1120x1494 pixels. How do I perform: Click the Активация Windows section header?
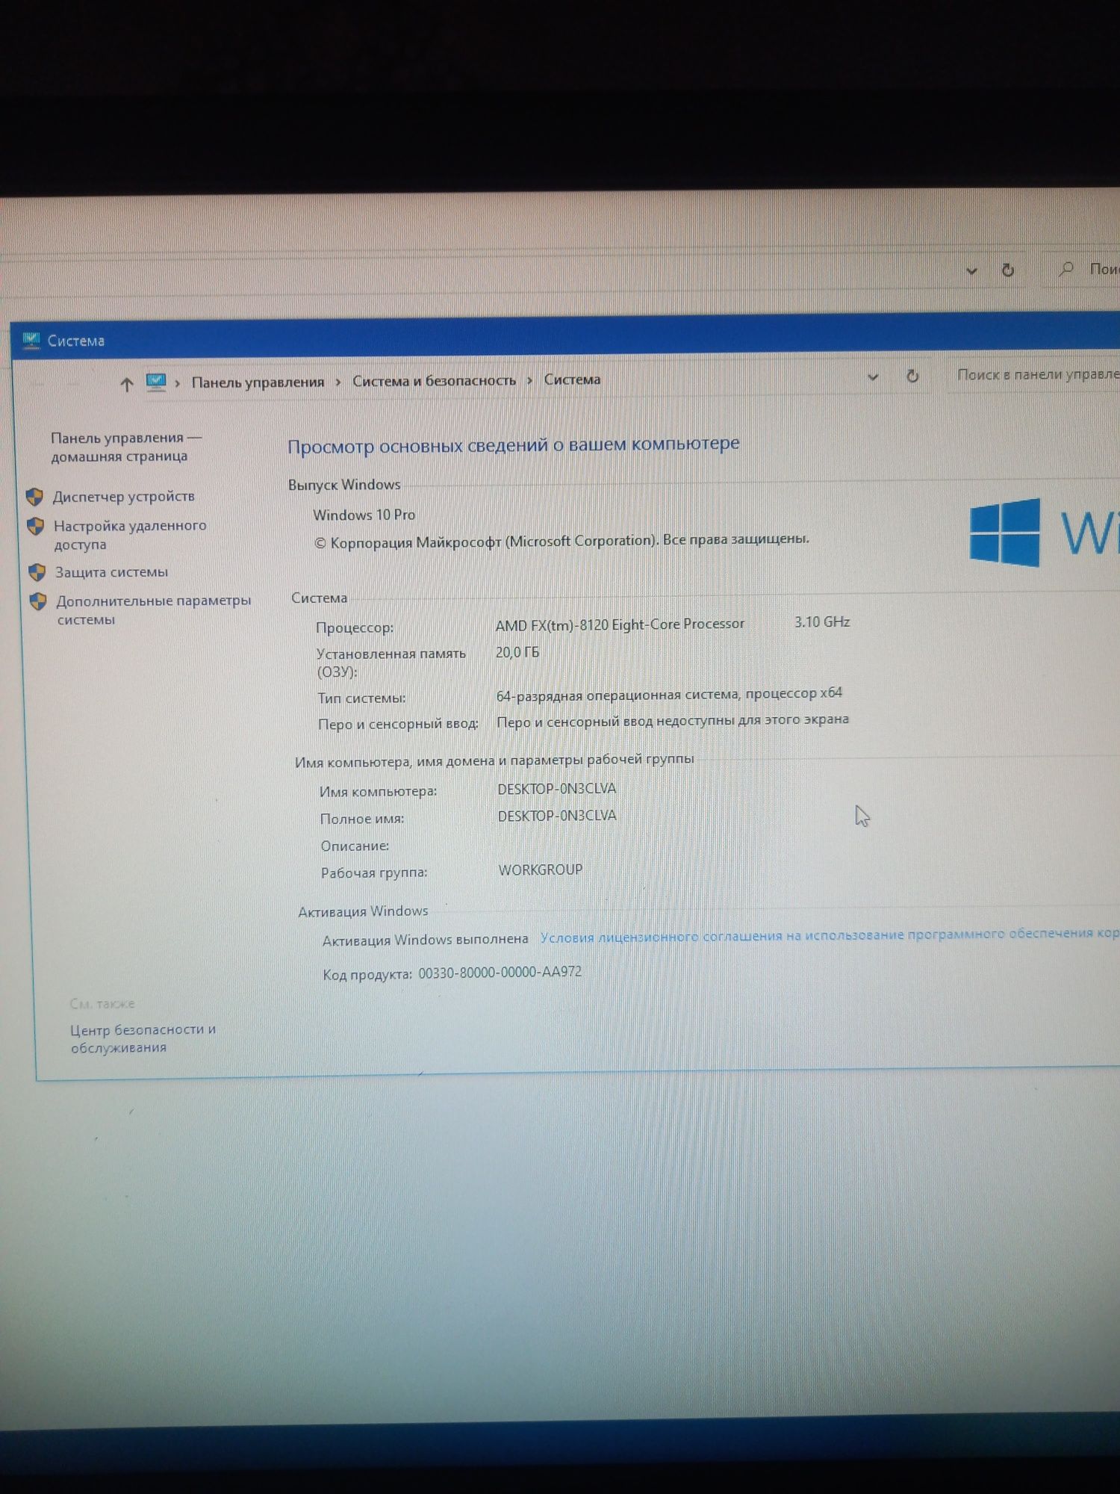(363, 911)
